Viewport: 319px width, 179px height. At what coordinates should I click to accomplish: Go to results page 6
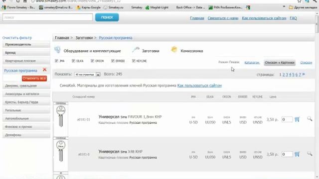click(297, 75)
